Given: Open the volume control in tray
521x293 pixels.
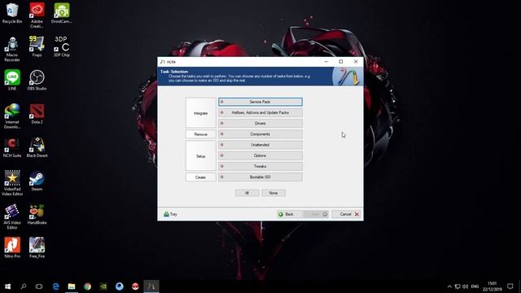Looking at the screenshot, I should [x=466, y=286].
